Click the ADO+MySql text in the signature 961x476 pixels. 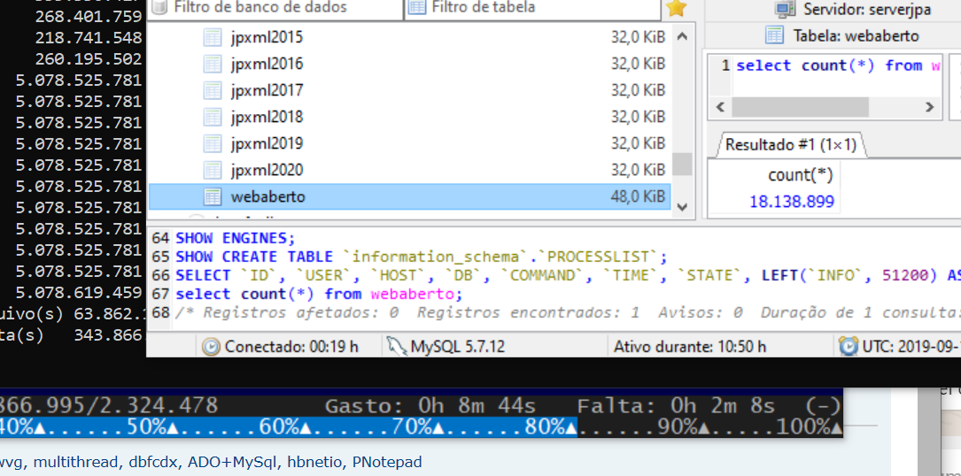233,463
